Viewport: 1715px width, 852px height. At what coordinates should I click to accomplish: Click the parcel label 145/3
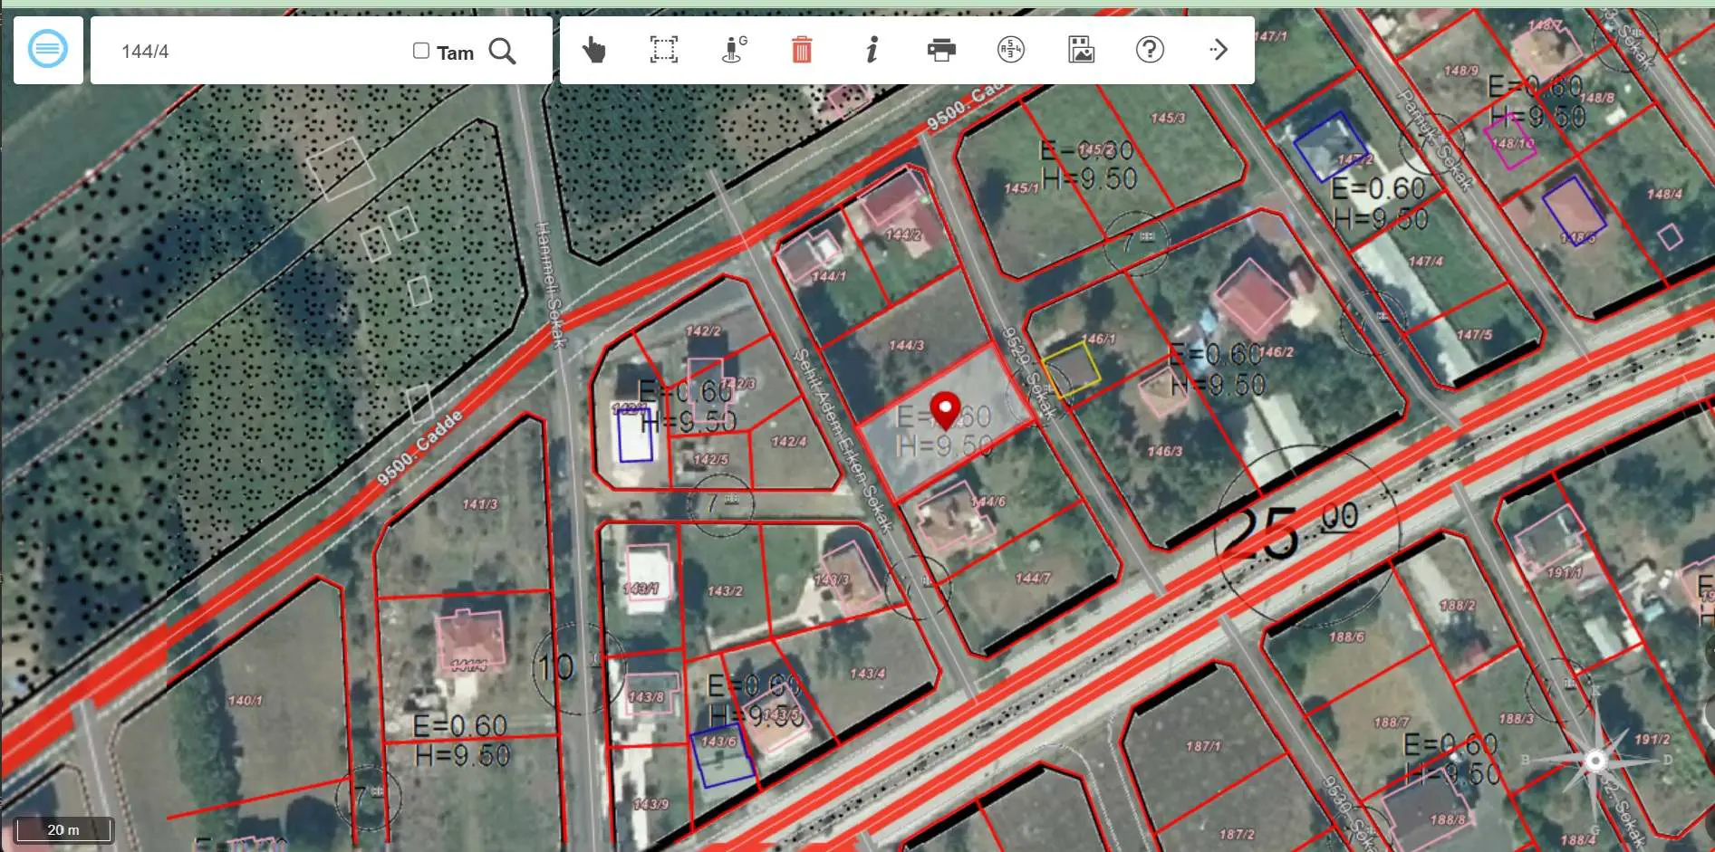[x=1168, y=118]
